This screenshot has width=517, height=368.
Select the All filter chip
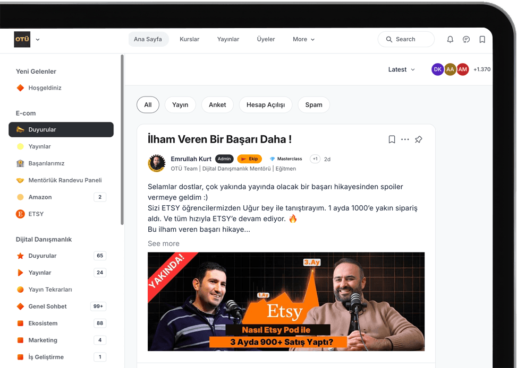tap(148, 104)
